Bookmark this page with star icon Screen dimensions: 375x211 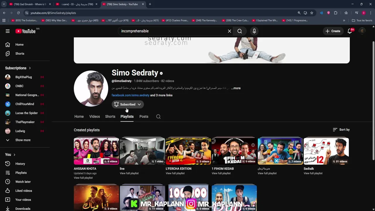pos(312,13)
